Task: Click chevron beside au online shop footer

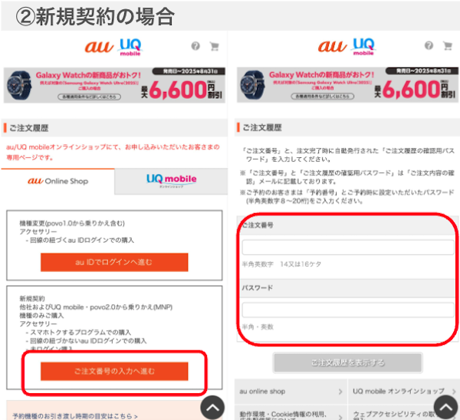Action: 340,392
